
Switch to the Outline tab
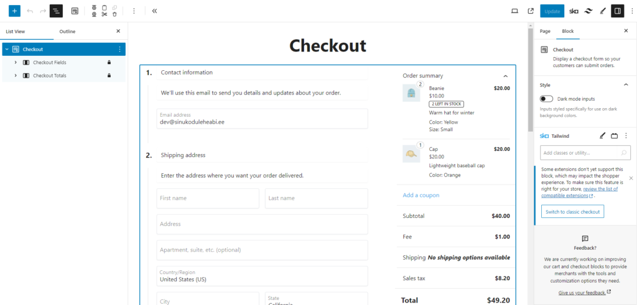coord(67,31)
